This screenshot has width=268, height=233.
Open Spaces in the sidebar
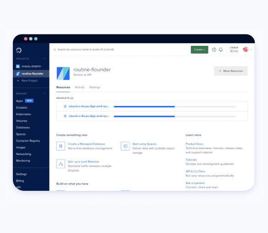coord(21,134)
